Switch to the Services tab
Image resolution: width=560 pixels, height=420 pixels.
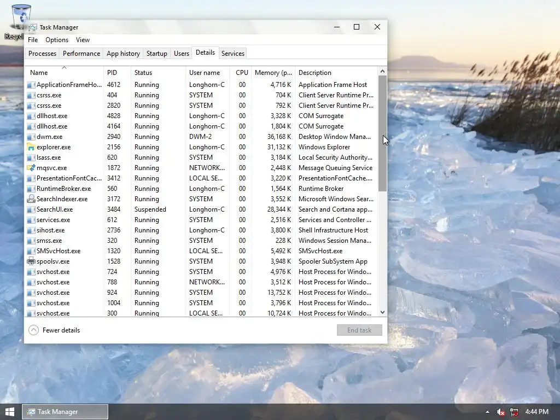[233, 54]
